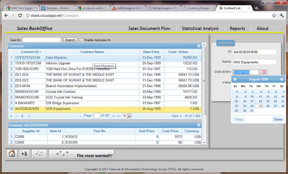Click the edit selected row pencil icon

pyautogui.click(x=17, y=116)
